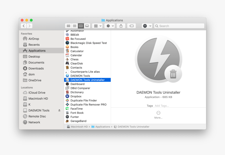Switch to gallery view

point(87,26)
